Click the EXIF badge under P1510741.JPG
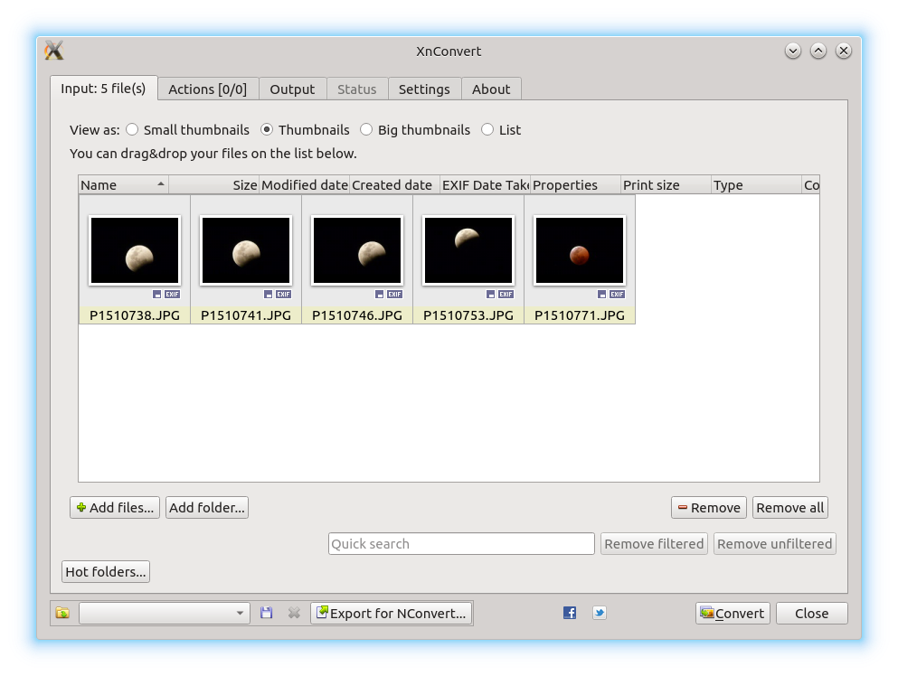Viewport: 898px width, 676px height. coord(283,295)
